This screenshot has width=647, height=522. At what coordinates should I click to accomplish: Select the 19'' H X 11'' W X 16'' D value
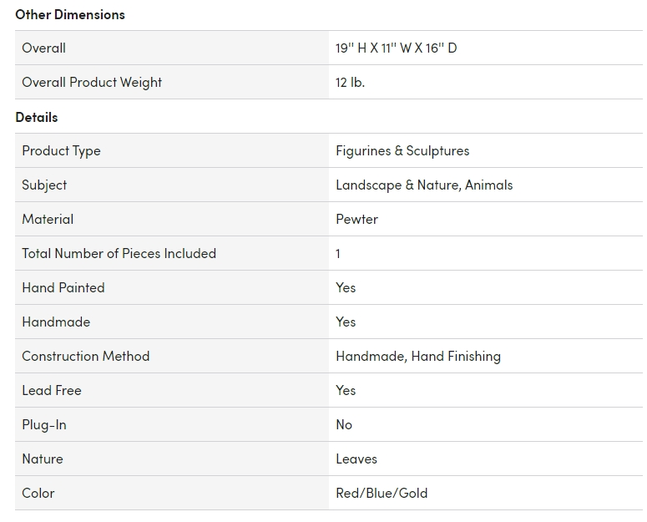tap(396, 48)
